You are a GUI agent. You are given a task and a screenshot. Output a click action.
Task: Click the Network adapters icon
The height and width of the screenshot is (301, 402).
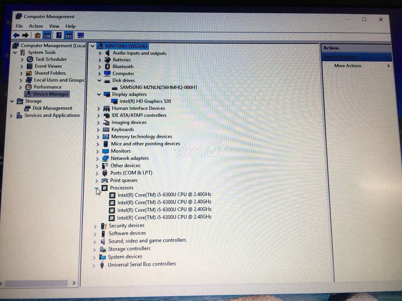[105, 159]
